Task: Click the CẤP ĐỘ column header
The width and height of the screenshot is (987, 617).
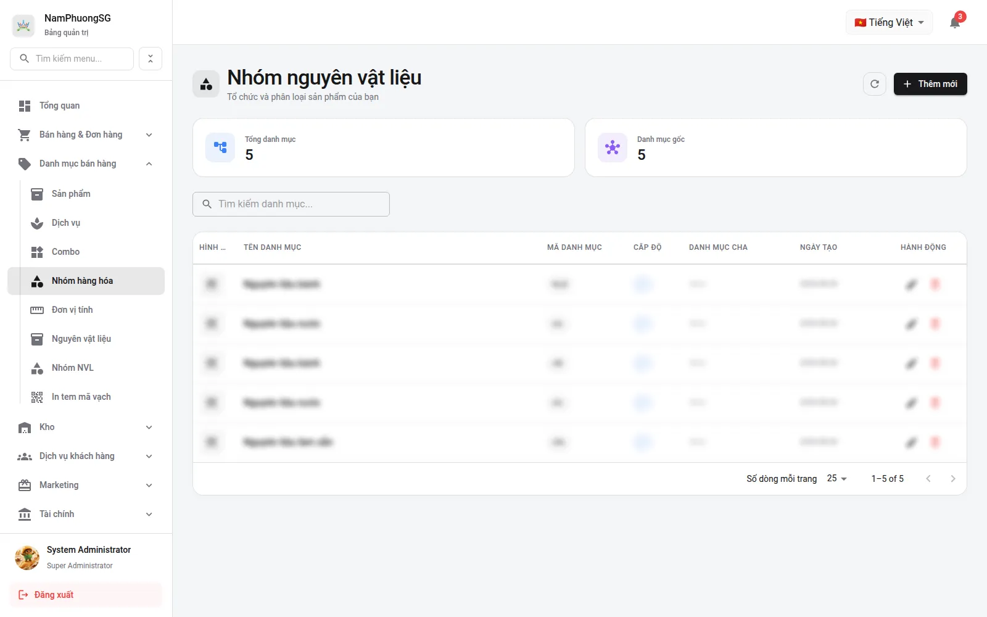Action: pos(647,247)
